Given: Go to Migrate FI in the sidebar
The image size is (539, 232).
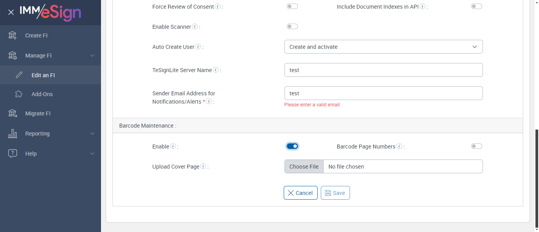Looking at the screenshot, I should (38, 113).
